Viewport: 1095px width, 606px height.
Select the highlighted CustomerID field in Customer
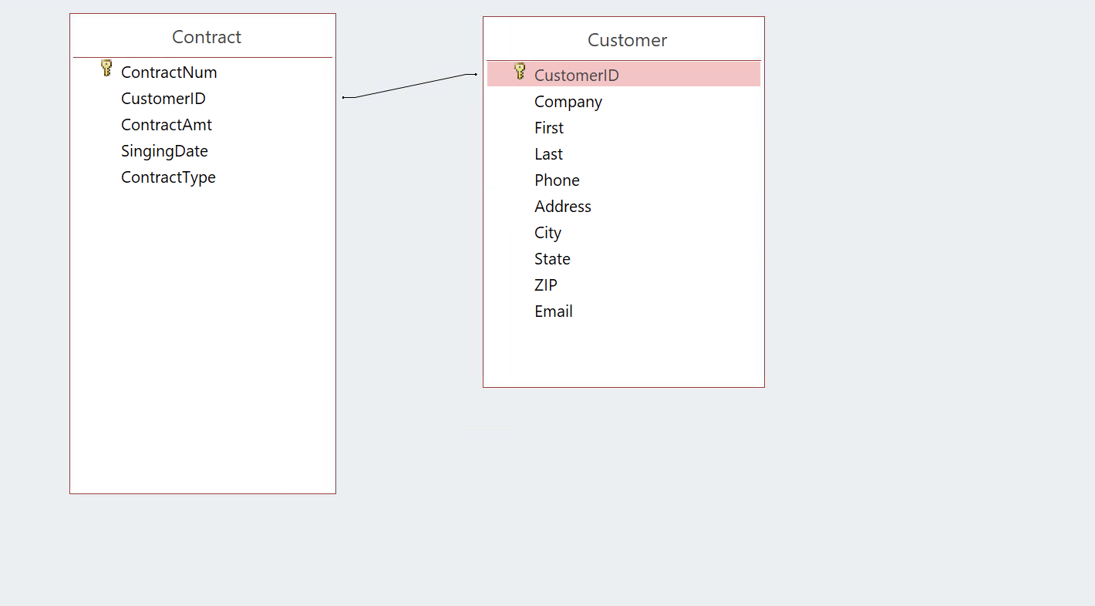point(624,75)
